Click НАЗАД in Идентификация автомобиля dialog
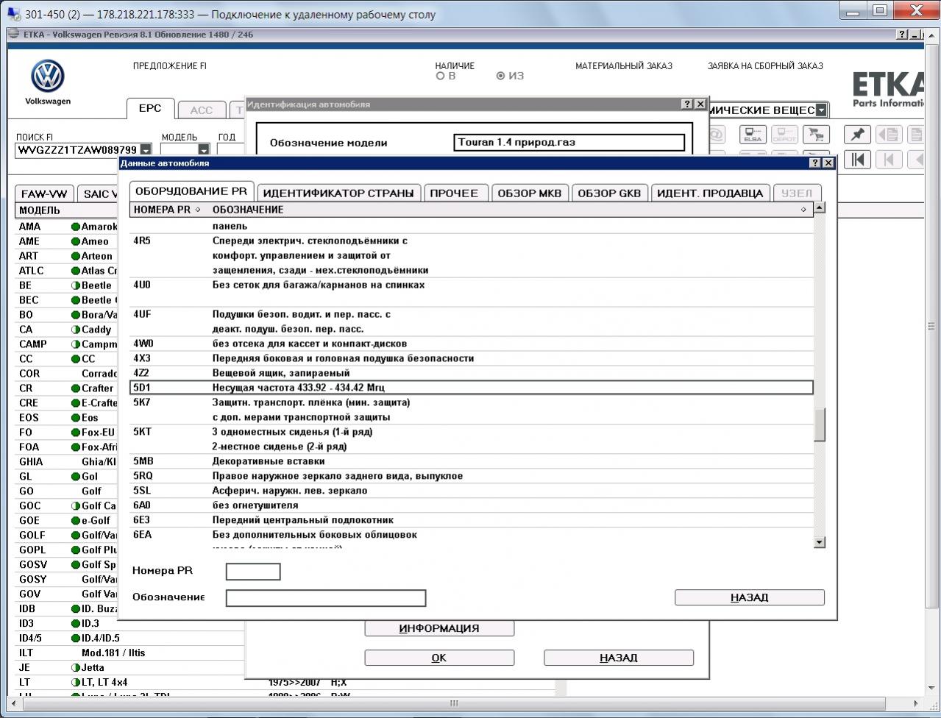The width and height of the screenshot is (941, 718). click(619, 658)
